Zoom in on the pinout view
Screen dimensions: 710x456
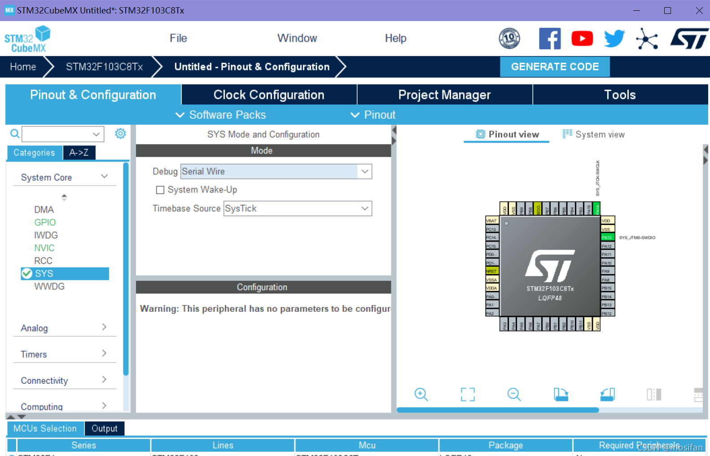(421, 394)
